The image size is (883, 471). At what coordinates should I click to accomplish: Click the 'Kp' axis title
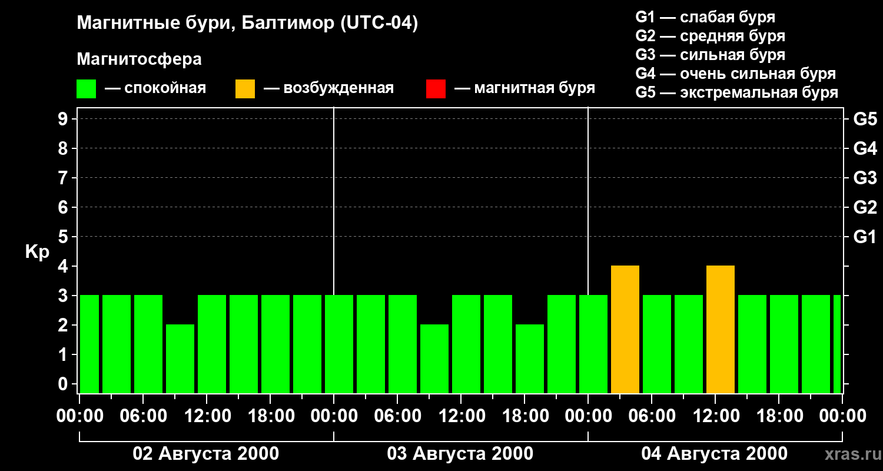point(37,252)
